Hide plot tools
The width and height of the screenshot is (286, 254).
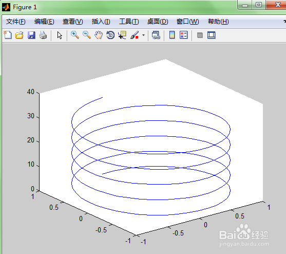200,35
